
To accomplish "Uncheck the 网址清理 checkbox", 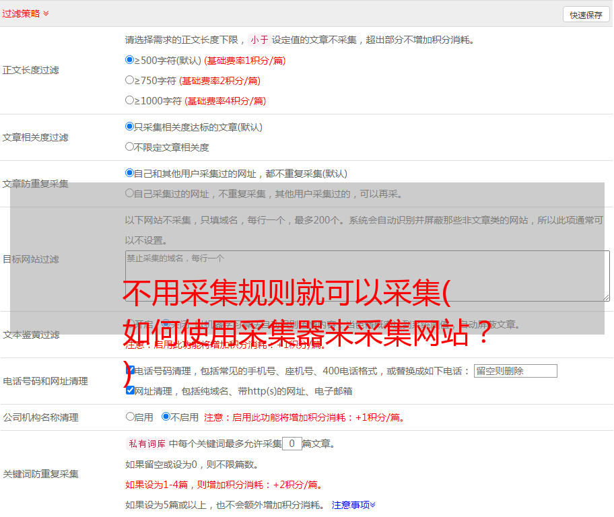I will pos(130,390).
